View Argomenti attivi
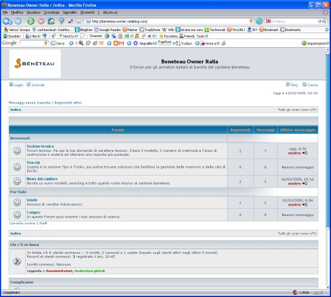 coord(68,103)
